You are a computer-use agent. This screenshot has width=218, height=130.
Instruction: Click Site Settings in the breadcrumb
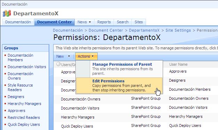coord(178,30)
